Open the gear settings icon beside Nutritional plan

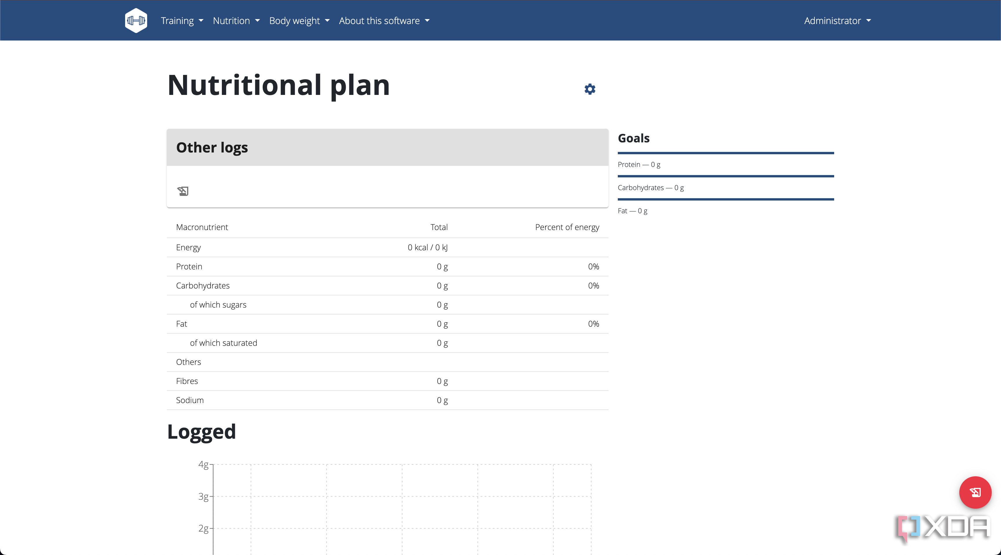point(590,89)
